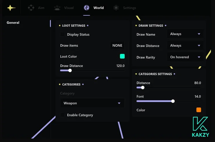Image resolution: width=215 pixels, height=142 pixels.
Task: Click the Visual people icon
Action: click(x=57, y=8)
